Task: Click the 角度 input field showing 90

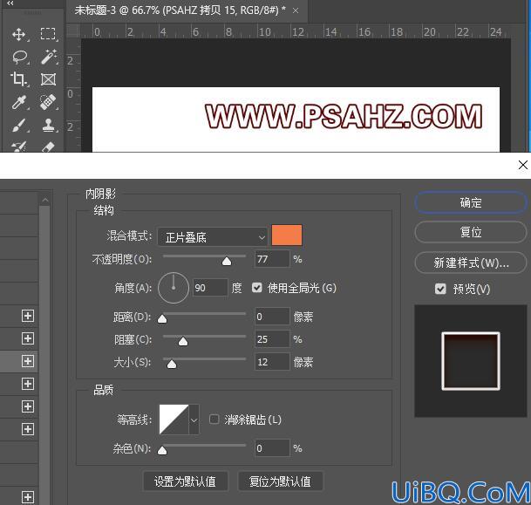Action: click(x=210, y=288)
